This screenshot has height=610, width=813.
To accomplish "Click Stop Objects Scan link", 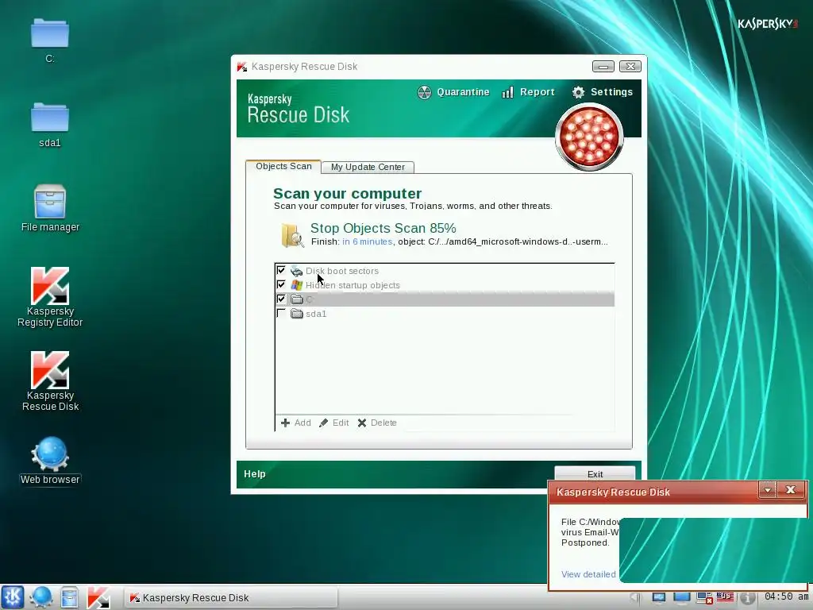I will 383,228.
